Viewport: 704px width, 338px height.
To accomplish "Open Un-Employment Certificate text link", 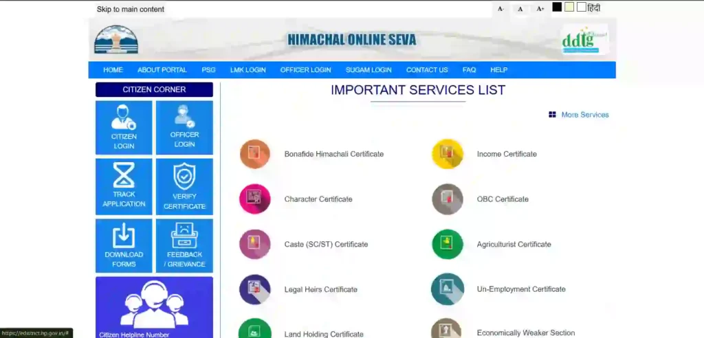I will pyautogui.click(x=521, y=289).
